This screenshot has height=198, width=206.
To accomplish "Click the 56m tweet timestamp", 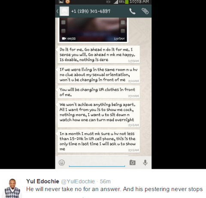I will click(x=105, y=182).
